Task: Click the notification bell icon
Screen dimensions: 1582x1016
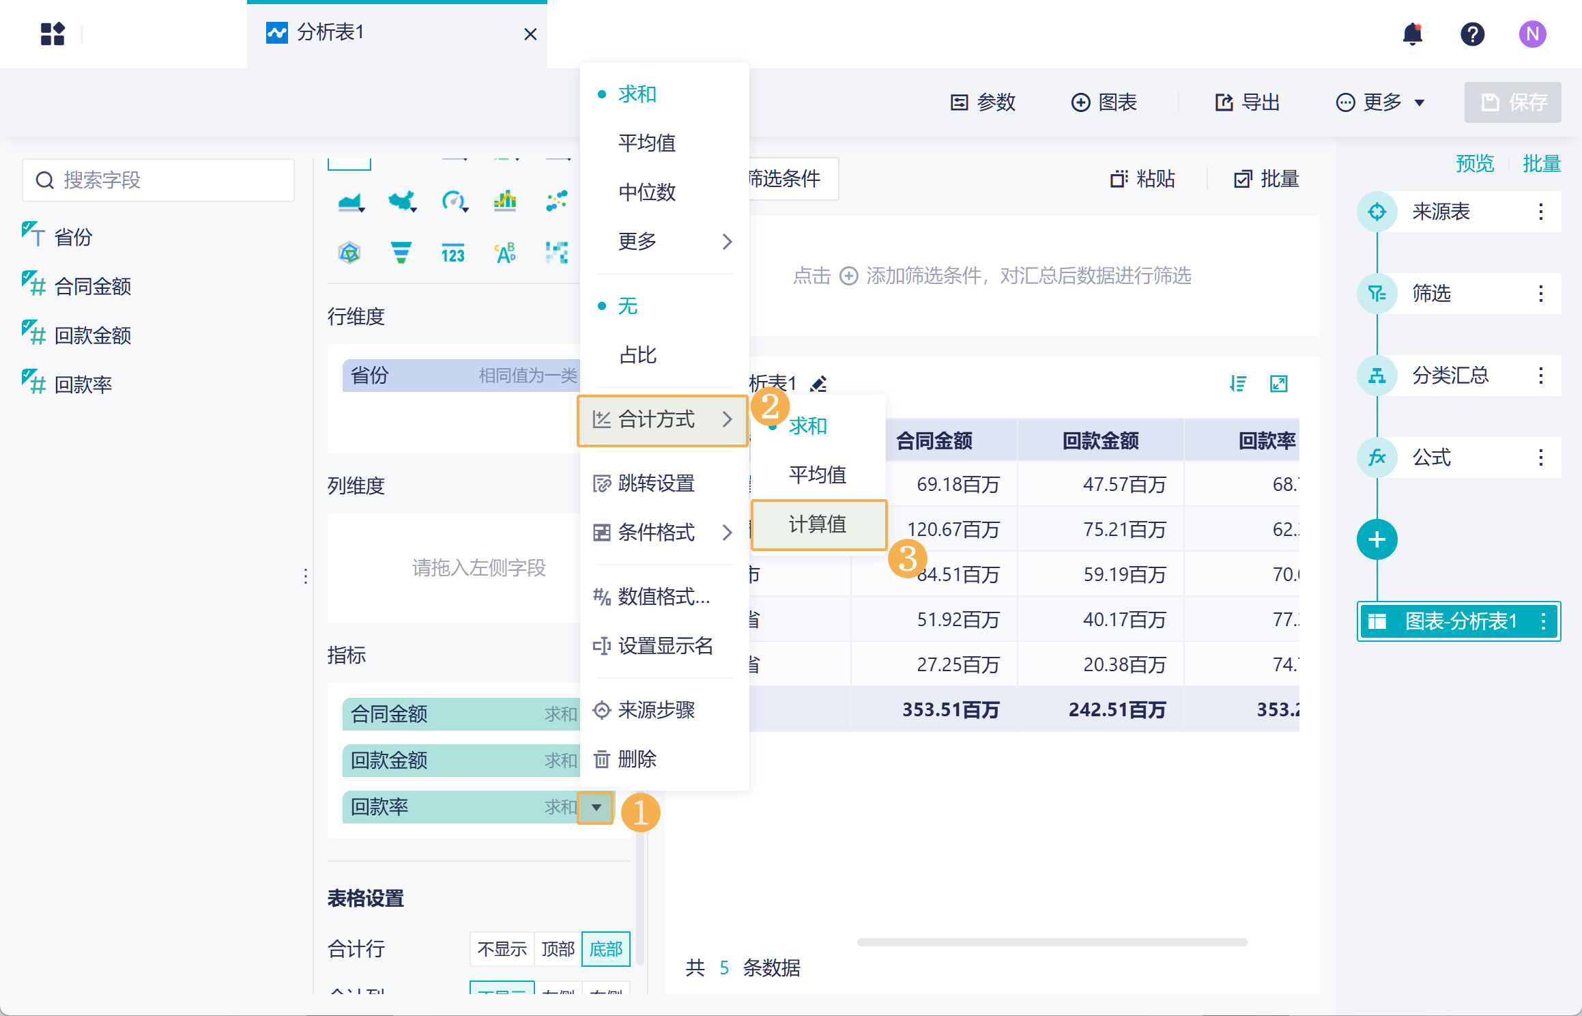Action: (1412, 34)
